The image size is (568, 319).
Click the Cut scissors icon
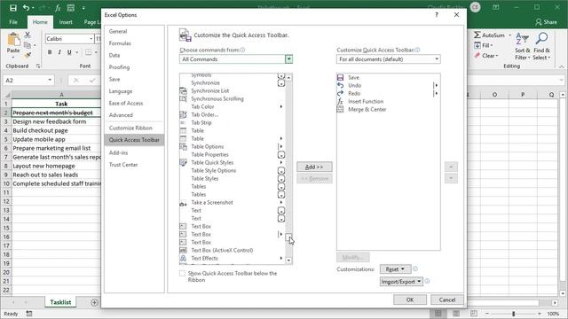tap(28, 35)
